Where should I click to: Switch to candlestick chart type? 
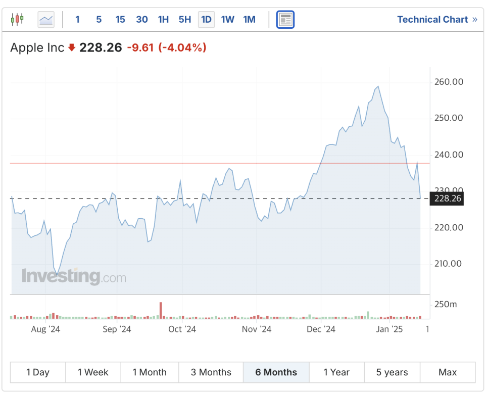[17, 19]
